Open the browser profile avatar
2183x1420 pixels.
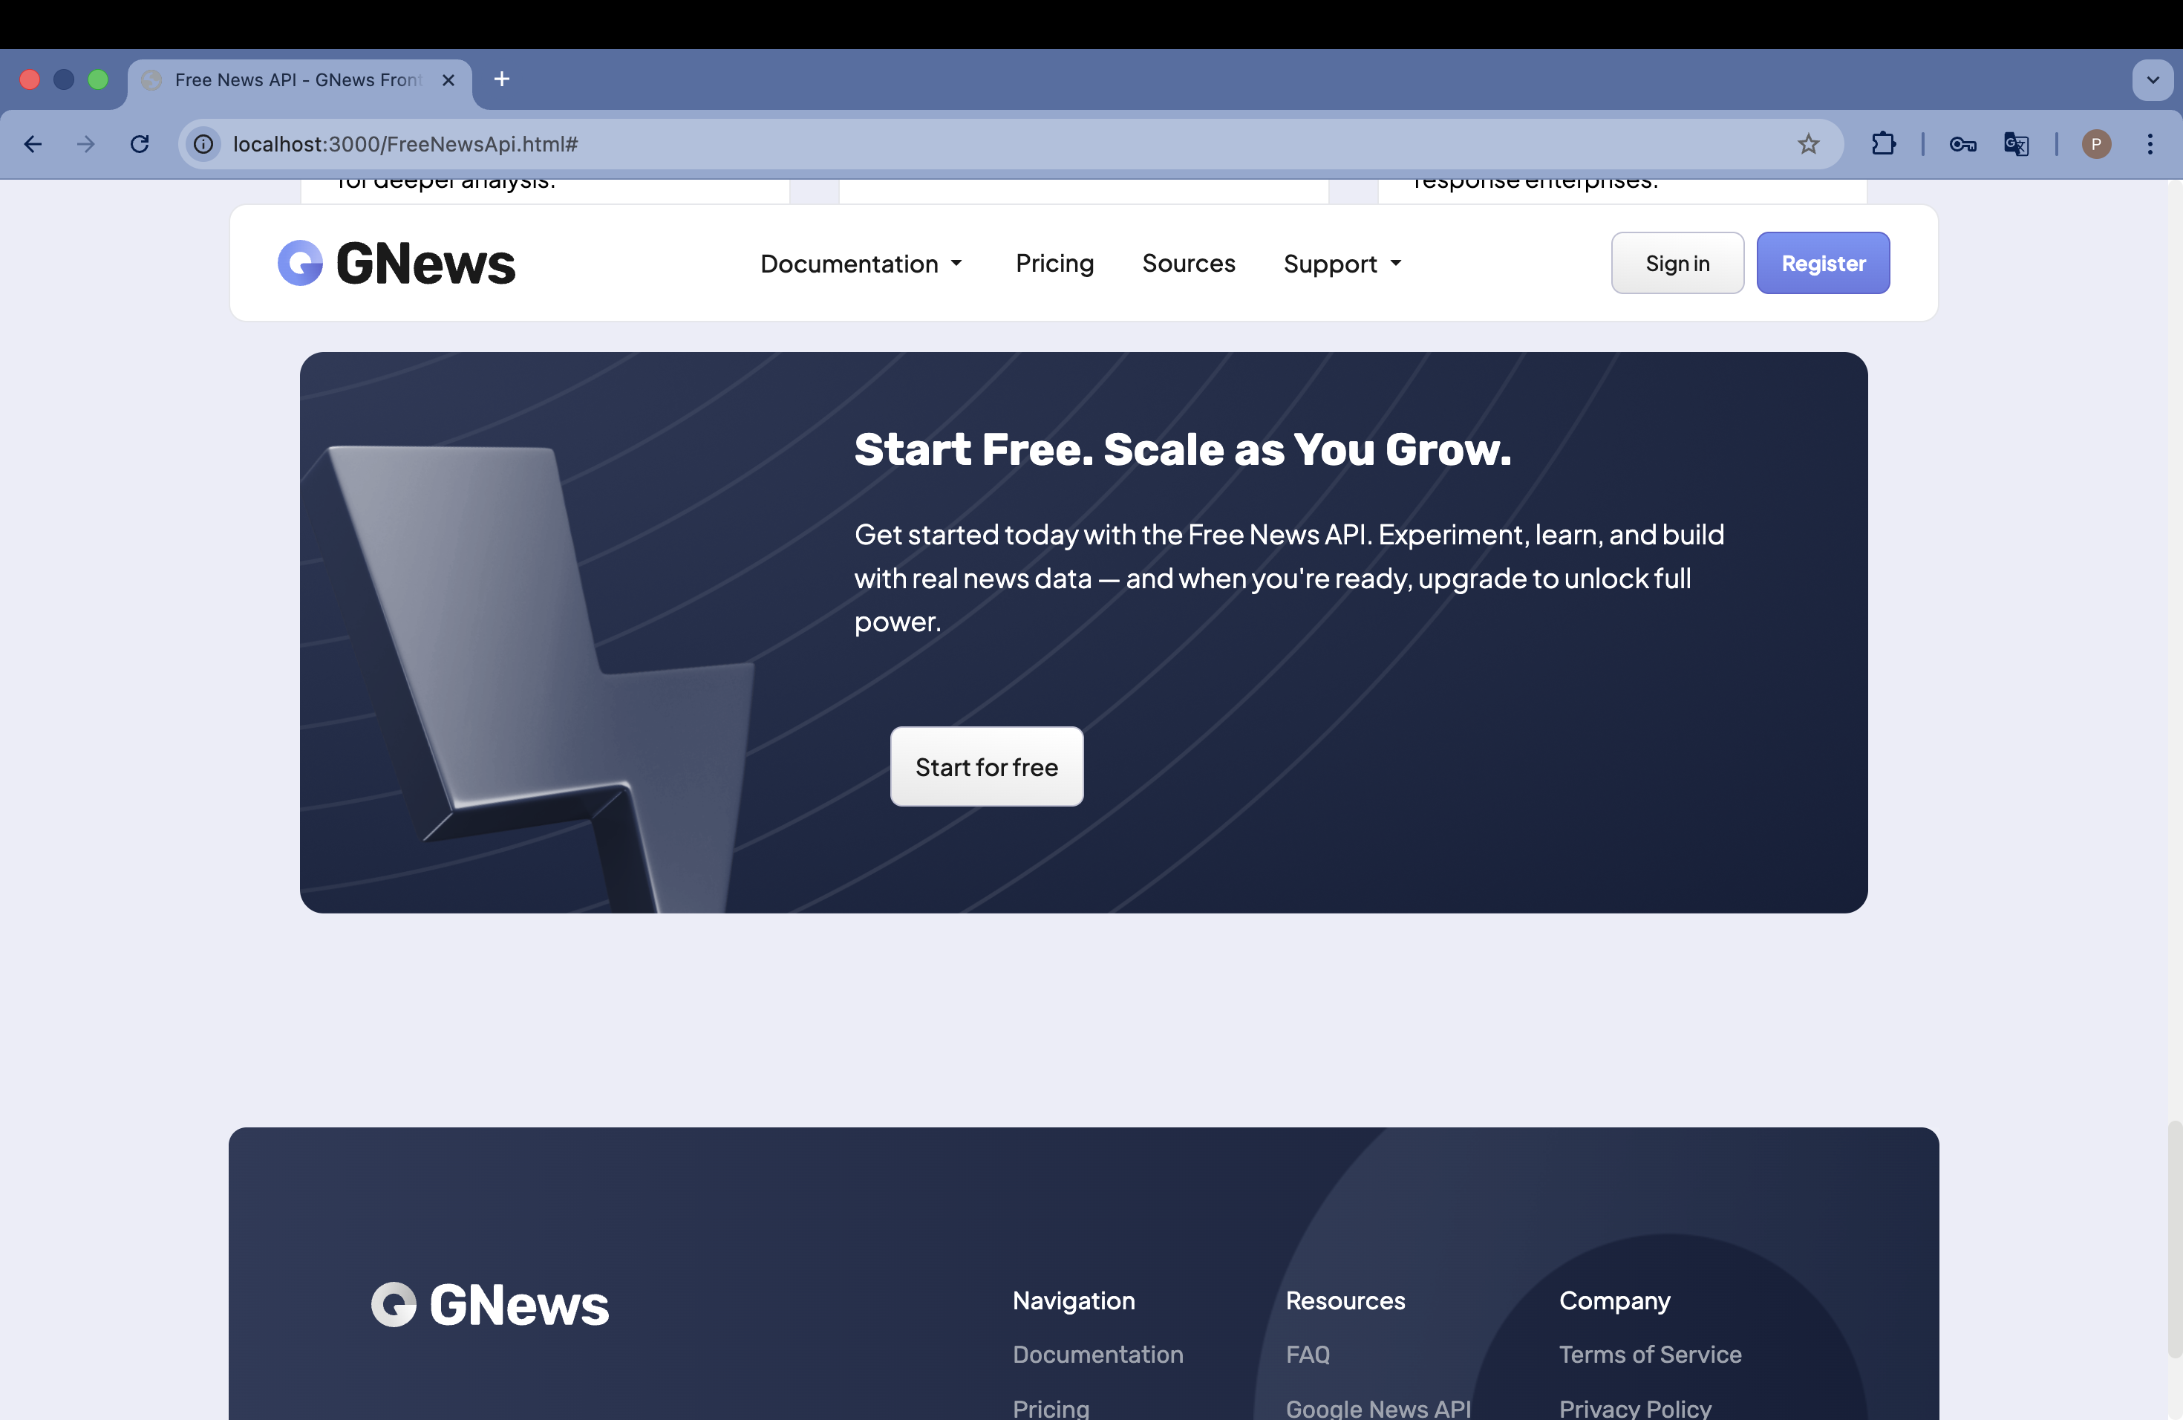click(2096, 144)
